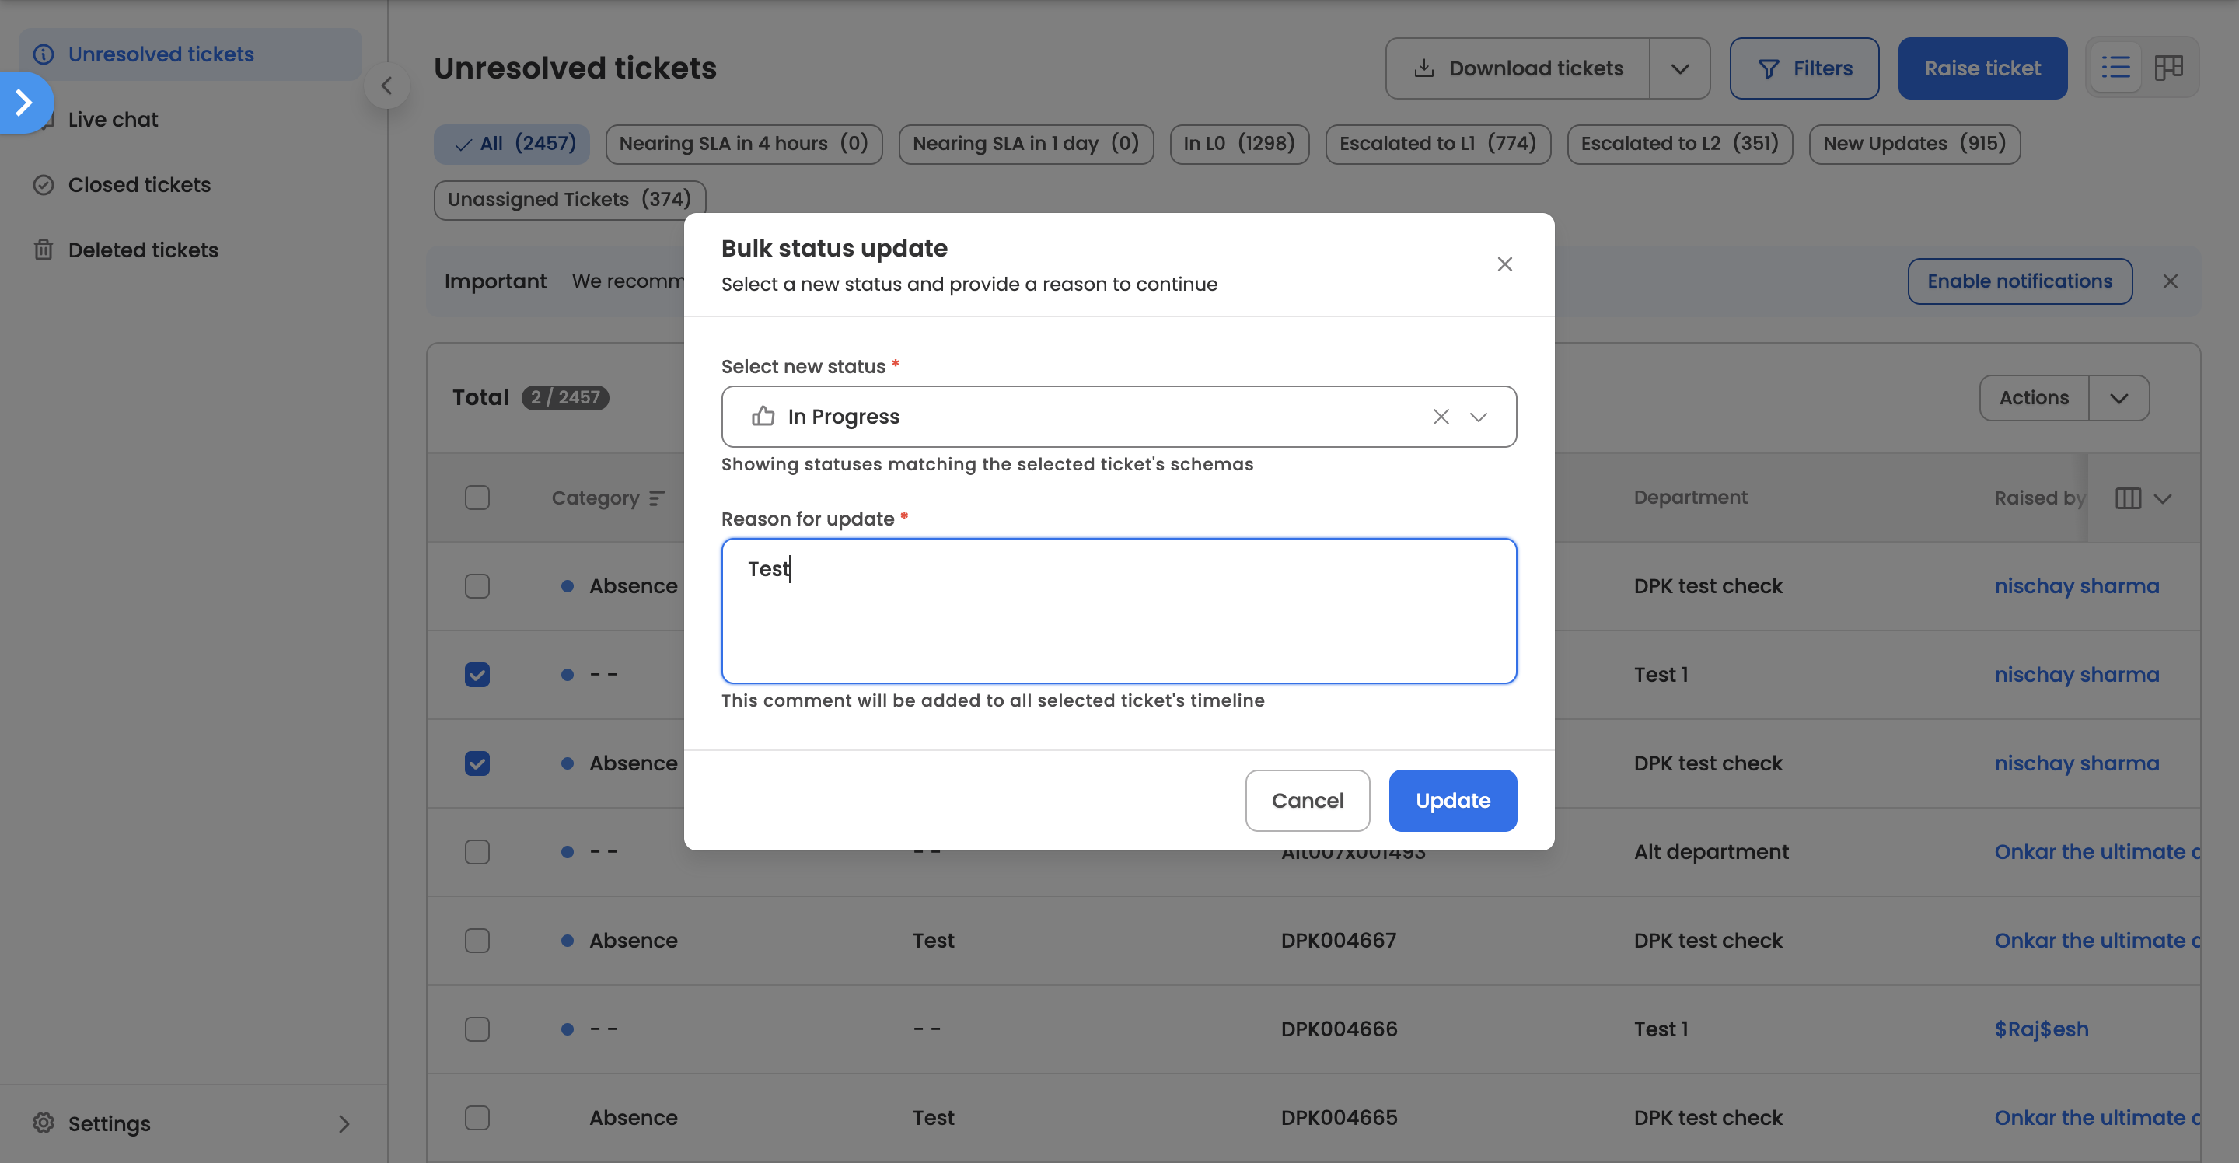This screenshot has width=2239, height=1163.
Task: Dismiss the Important notification banner
Action: pos(2171,281)
